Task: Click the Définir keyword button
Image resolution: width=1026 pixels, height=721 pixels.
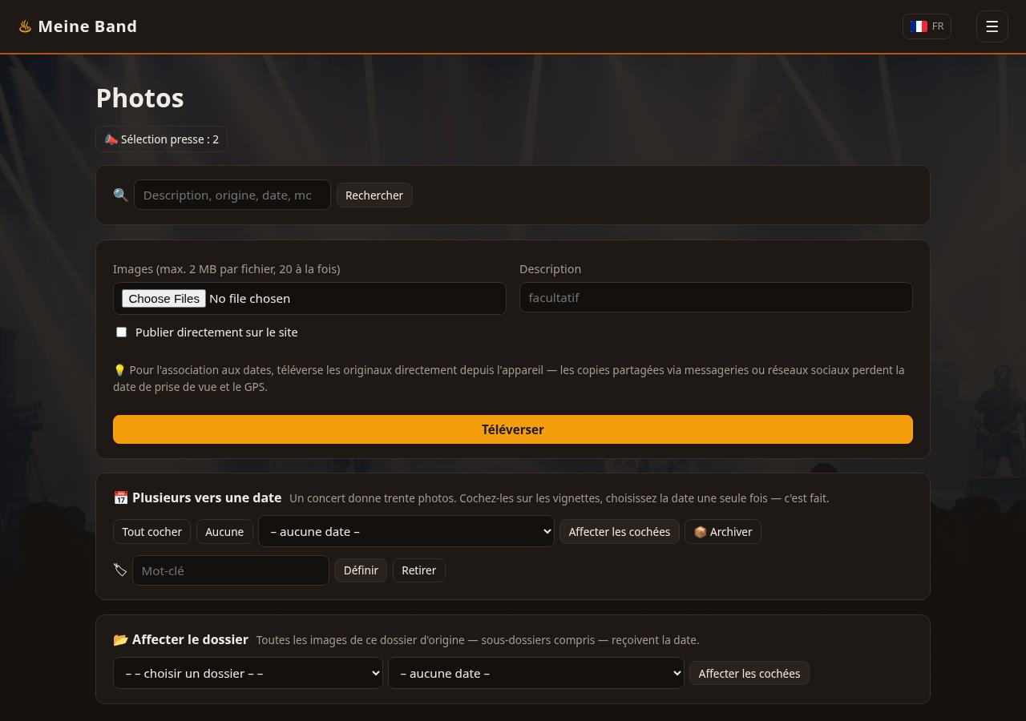Action: click(x=361, y=570)
